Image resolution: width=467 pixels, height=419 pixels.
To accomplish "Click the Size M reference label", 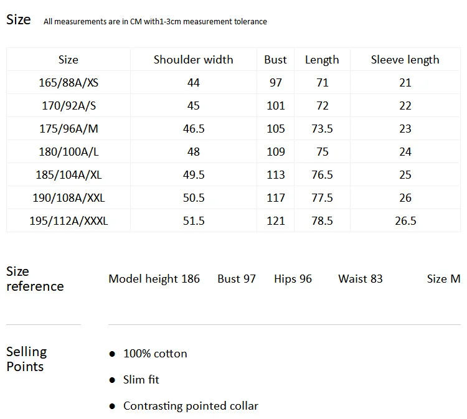I will [444, 279].
